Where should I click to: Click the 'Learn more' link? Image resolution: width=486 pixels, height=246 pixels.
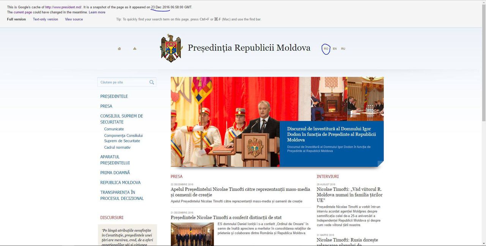97,12
